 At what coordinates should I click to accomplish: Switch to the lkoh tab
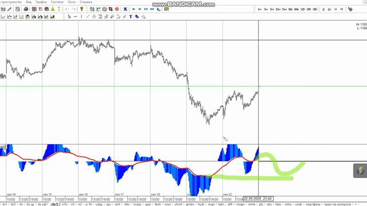tap(158, 204)
